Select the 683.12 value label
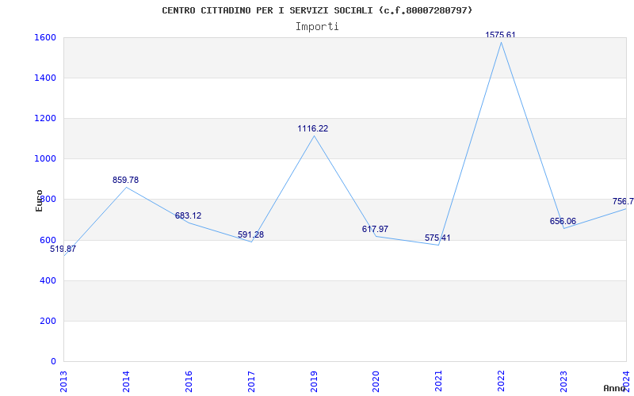 tap(188, 215)
